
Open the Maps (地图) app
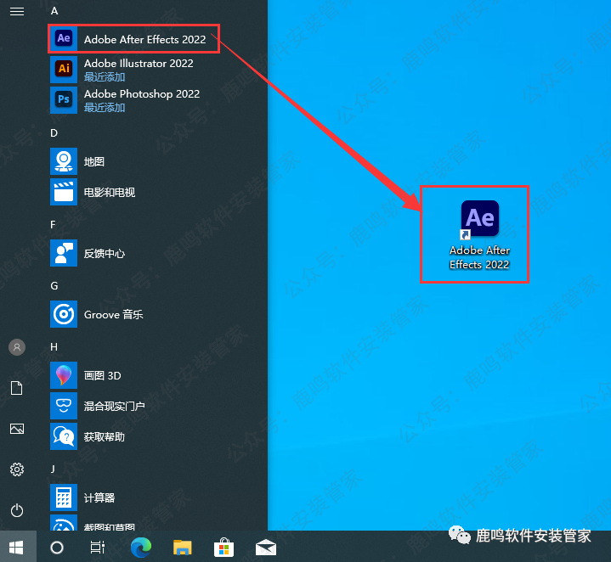tap(93, 161)
